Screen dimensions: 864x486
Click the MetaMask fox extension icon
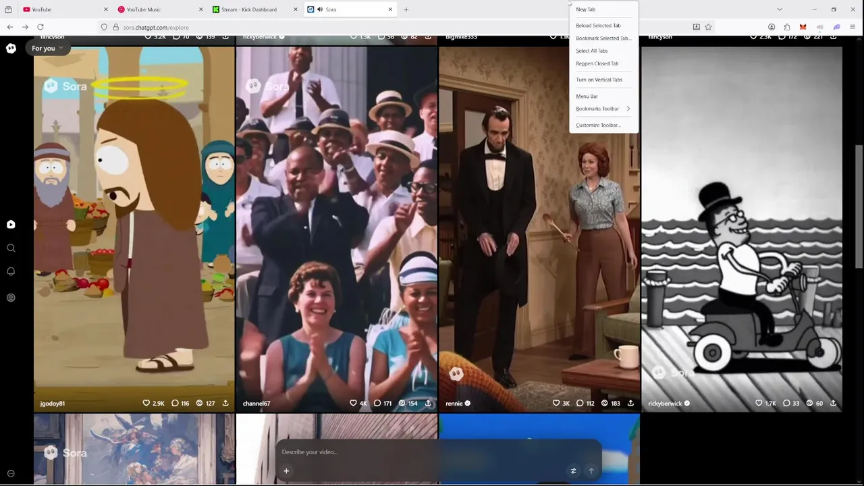[803, 27]
